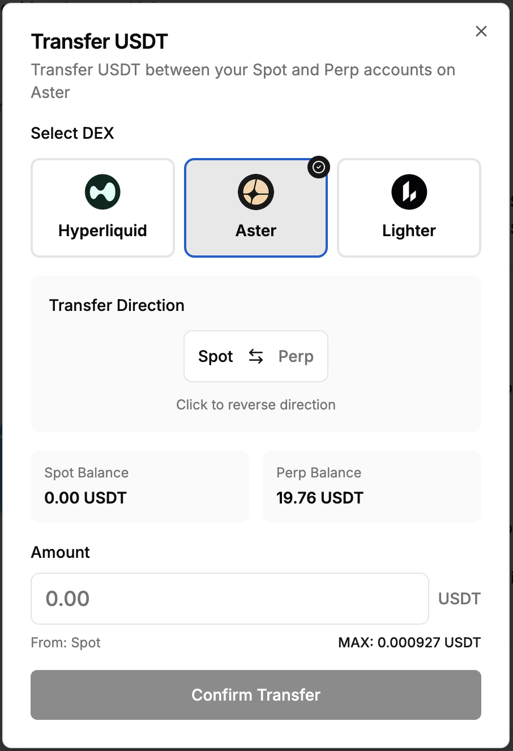Screen dimensions: 513x751
Task: Close the Transfer USDT dialog
Action: pyautogui.click(x=481, y=31)
